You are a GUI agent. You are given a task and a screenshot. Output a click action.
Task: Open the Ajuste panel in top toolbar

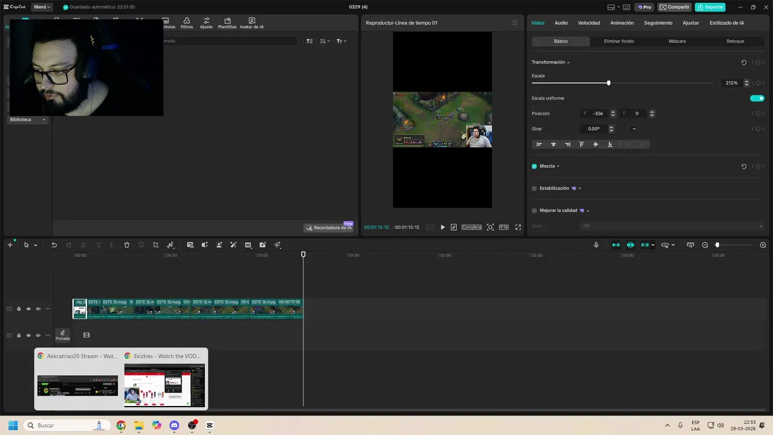[x=207, y=23]
